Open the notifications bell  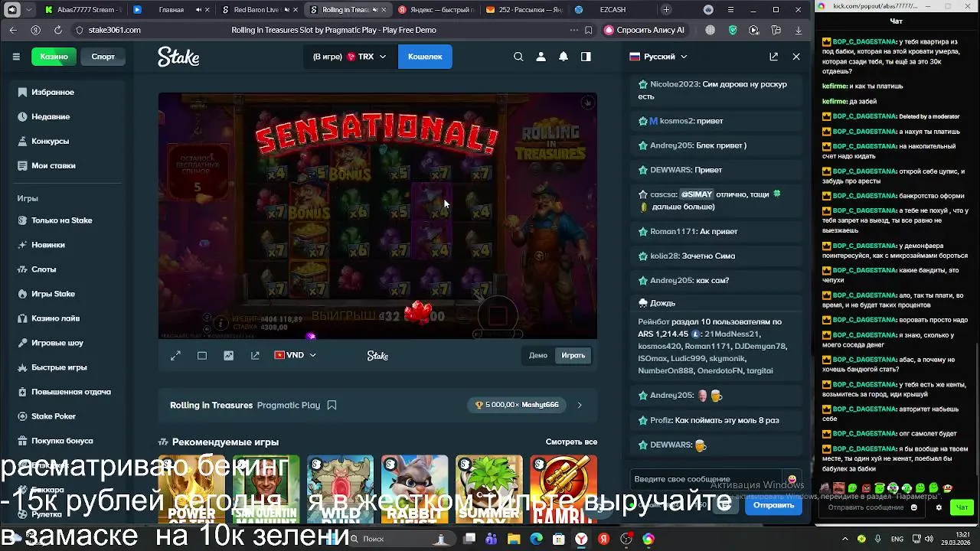coord(563,57)
